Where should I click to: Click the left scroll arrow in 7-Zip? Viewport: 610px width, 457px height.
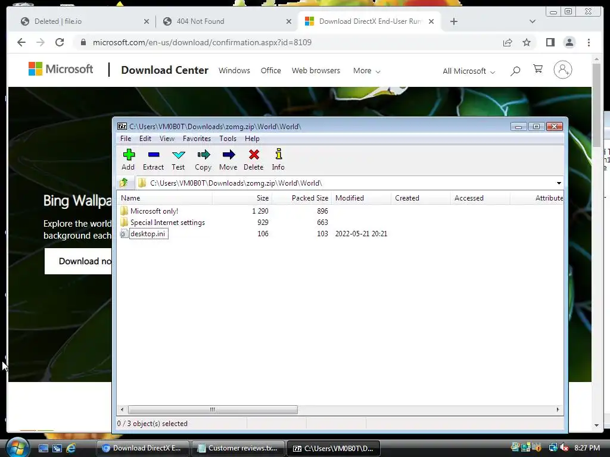click(122, 409)
